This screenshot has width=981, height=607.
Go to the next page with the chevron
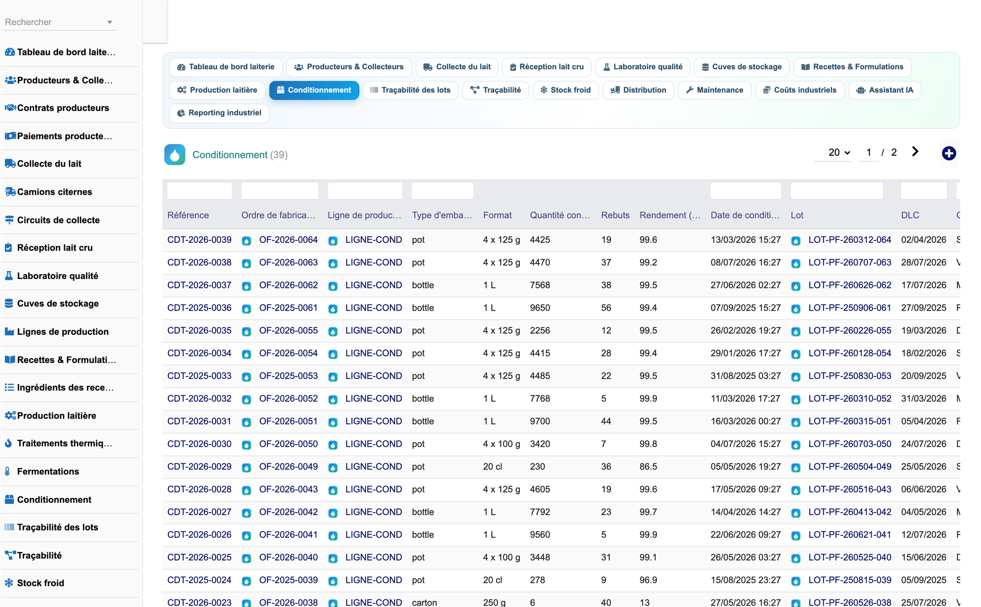point(915,152)
